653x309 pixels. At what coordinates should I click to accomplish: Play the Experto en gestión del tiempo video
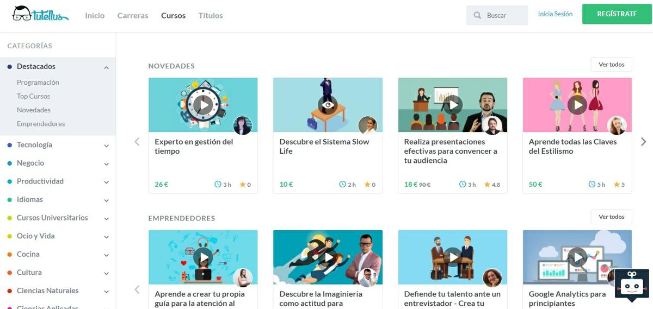coord(203,105)
